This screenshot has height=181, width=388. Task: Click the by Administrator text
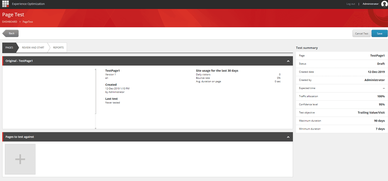tap(115, 92)
